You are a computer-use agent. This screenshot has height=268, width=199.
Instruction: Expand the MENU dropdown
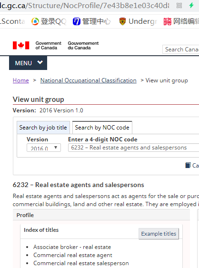pos(28,63)
